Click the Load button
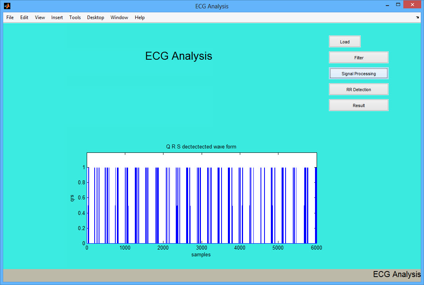424x285 pixels. (344, 42)
